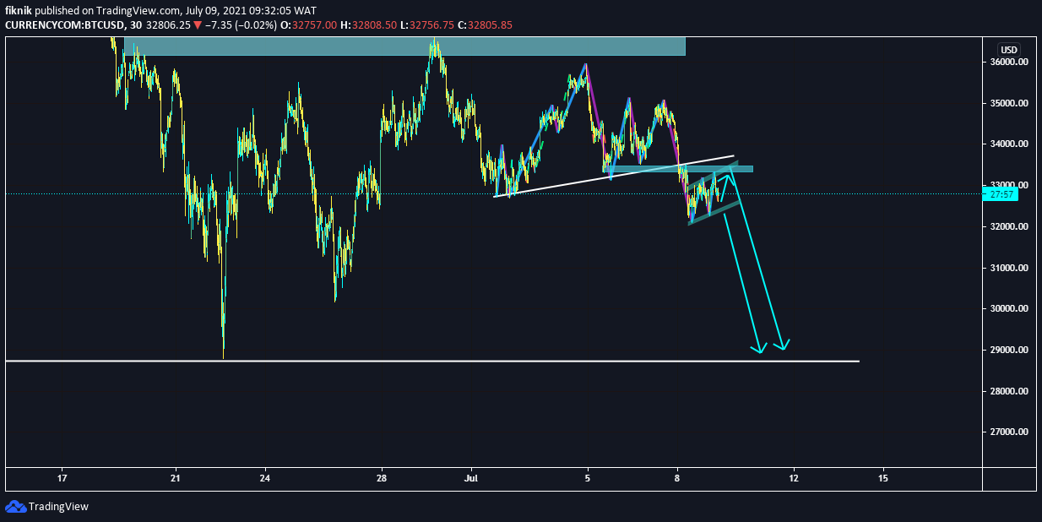
Task: Select the white horizontal support line drawing
Action: tap(432, 362)
